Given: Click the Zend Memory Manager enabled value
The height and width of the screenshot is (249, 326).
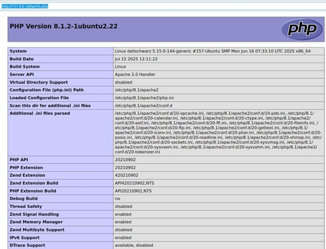Looking at the screenshot, I should click(x=123, y=222).
